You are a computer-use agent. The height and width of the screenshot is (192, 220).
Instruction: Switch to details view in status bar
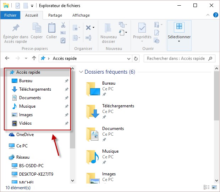[x=207, y=187]
